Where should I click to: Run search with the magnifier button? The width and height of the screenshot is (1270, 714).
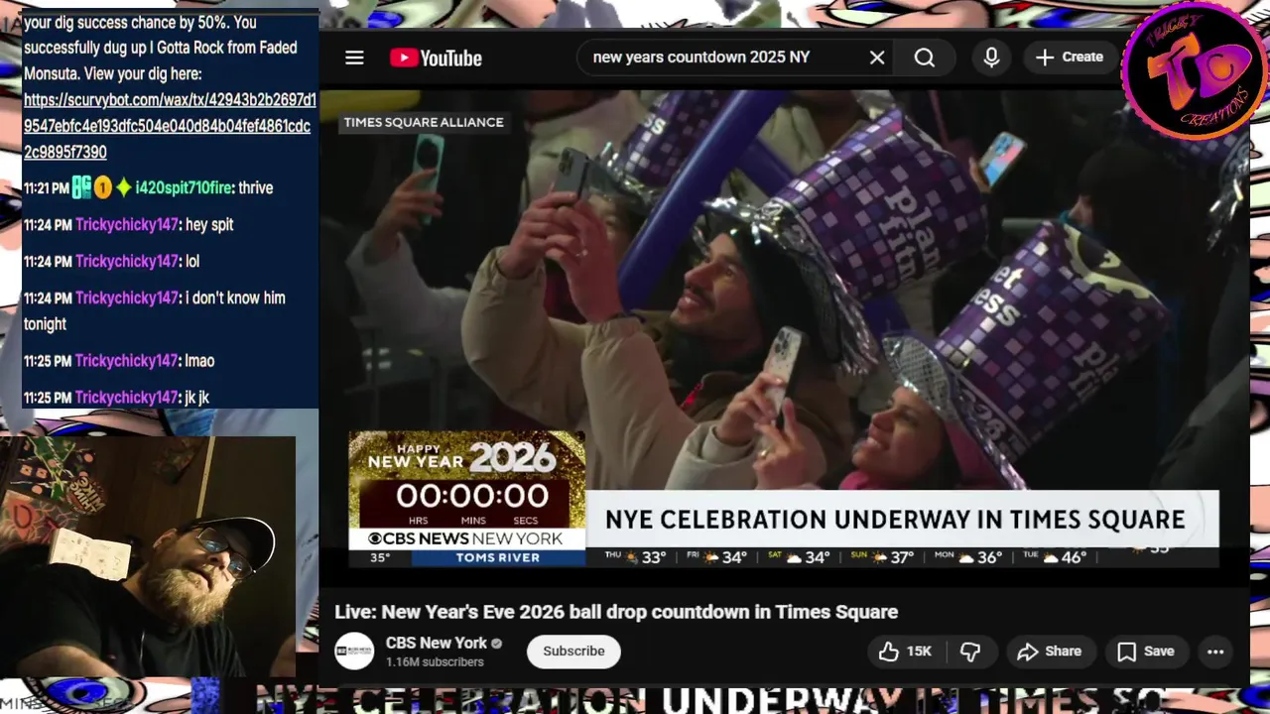pyautogui.click(x=925, y=58)
